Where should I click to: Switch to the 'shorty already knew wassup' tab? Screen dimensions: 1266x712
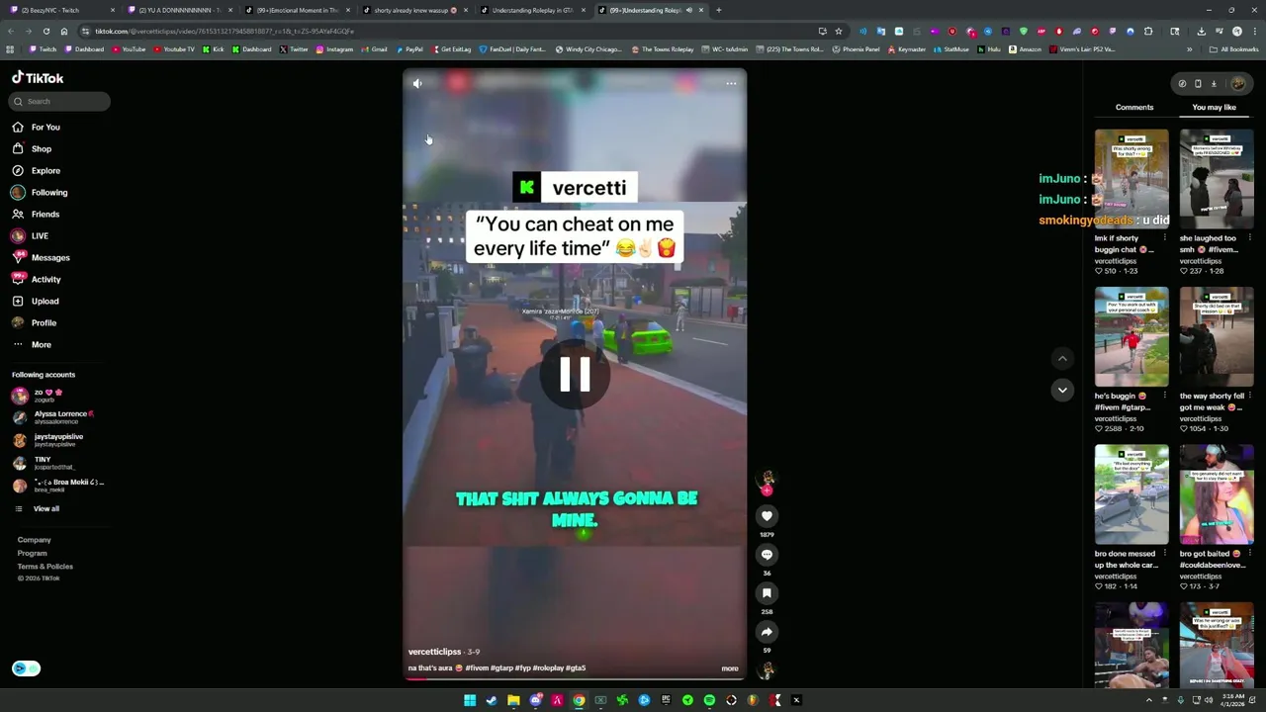click(413, 10)
